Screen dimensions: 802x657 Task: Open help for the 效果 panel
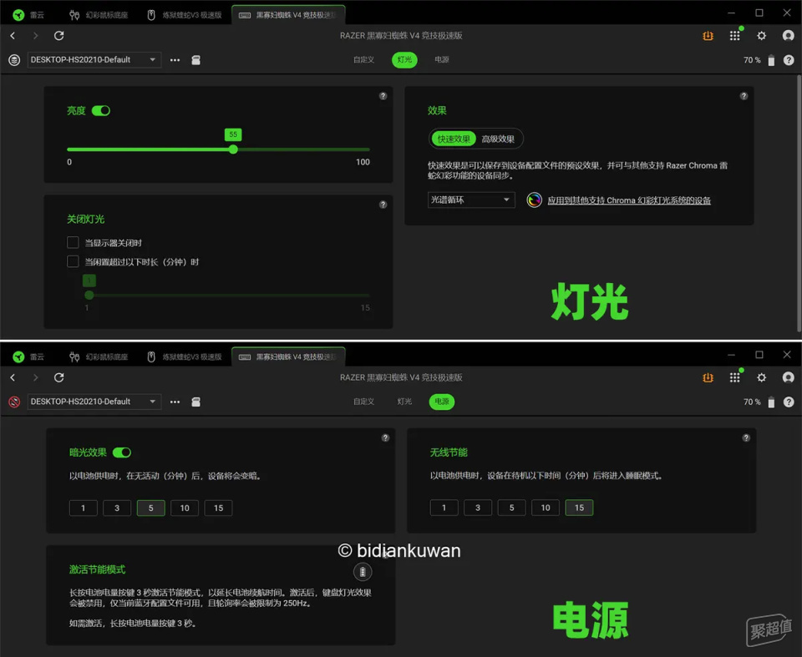pos(744,96)
